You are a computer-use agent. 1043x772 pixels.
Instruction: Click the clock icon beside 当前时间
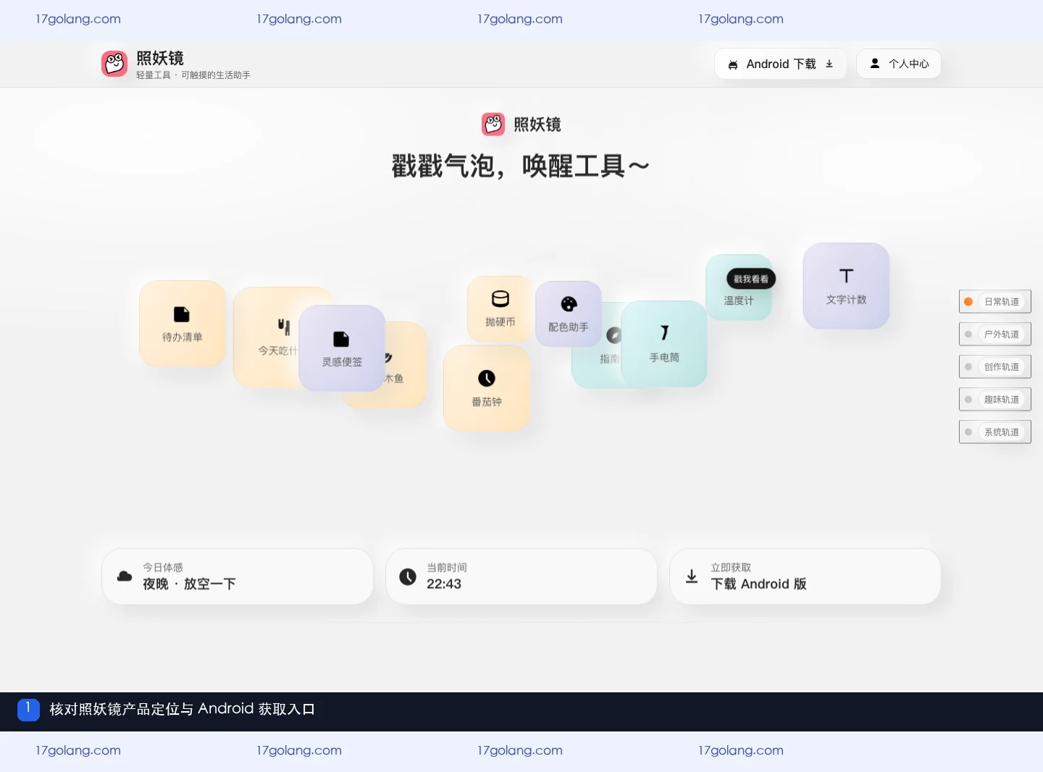pyautogui.click(x=408, y=576)
